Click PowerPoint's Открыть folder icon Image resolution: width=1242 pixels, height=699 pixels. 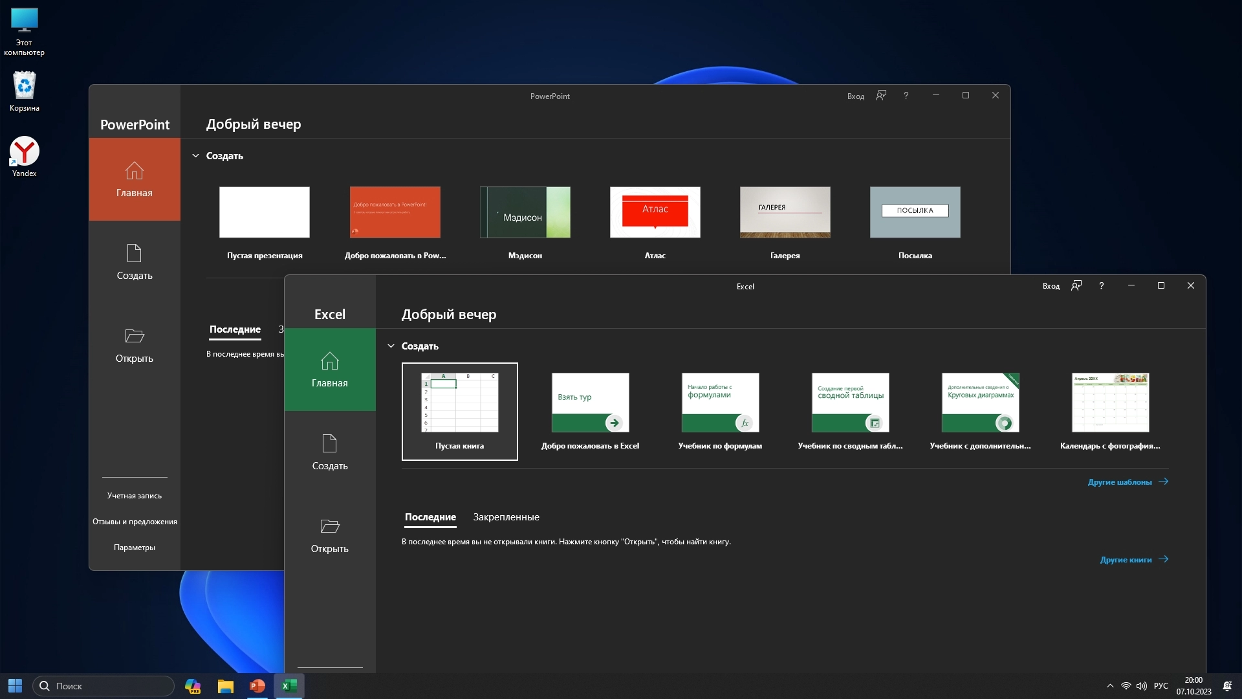click(134, 336)
